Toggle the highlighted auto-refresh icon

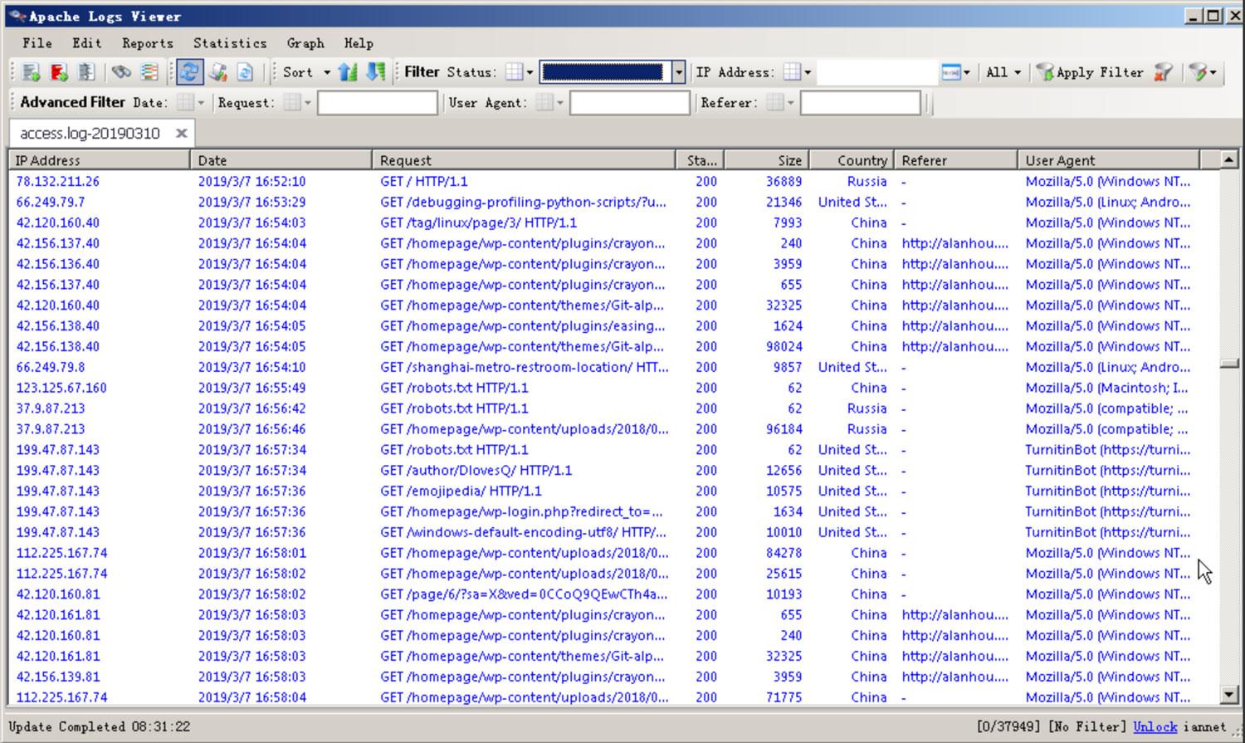pos(189,72)
